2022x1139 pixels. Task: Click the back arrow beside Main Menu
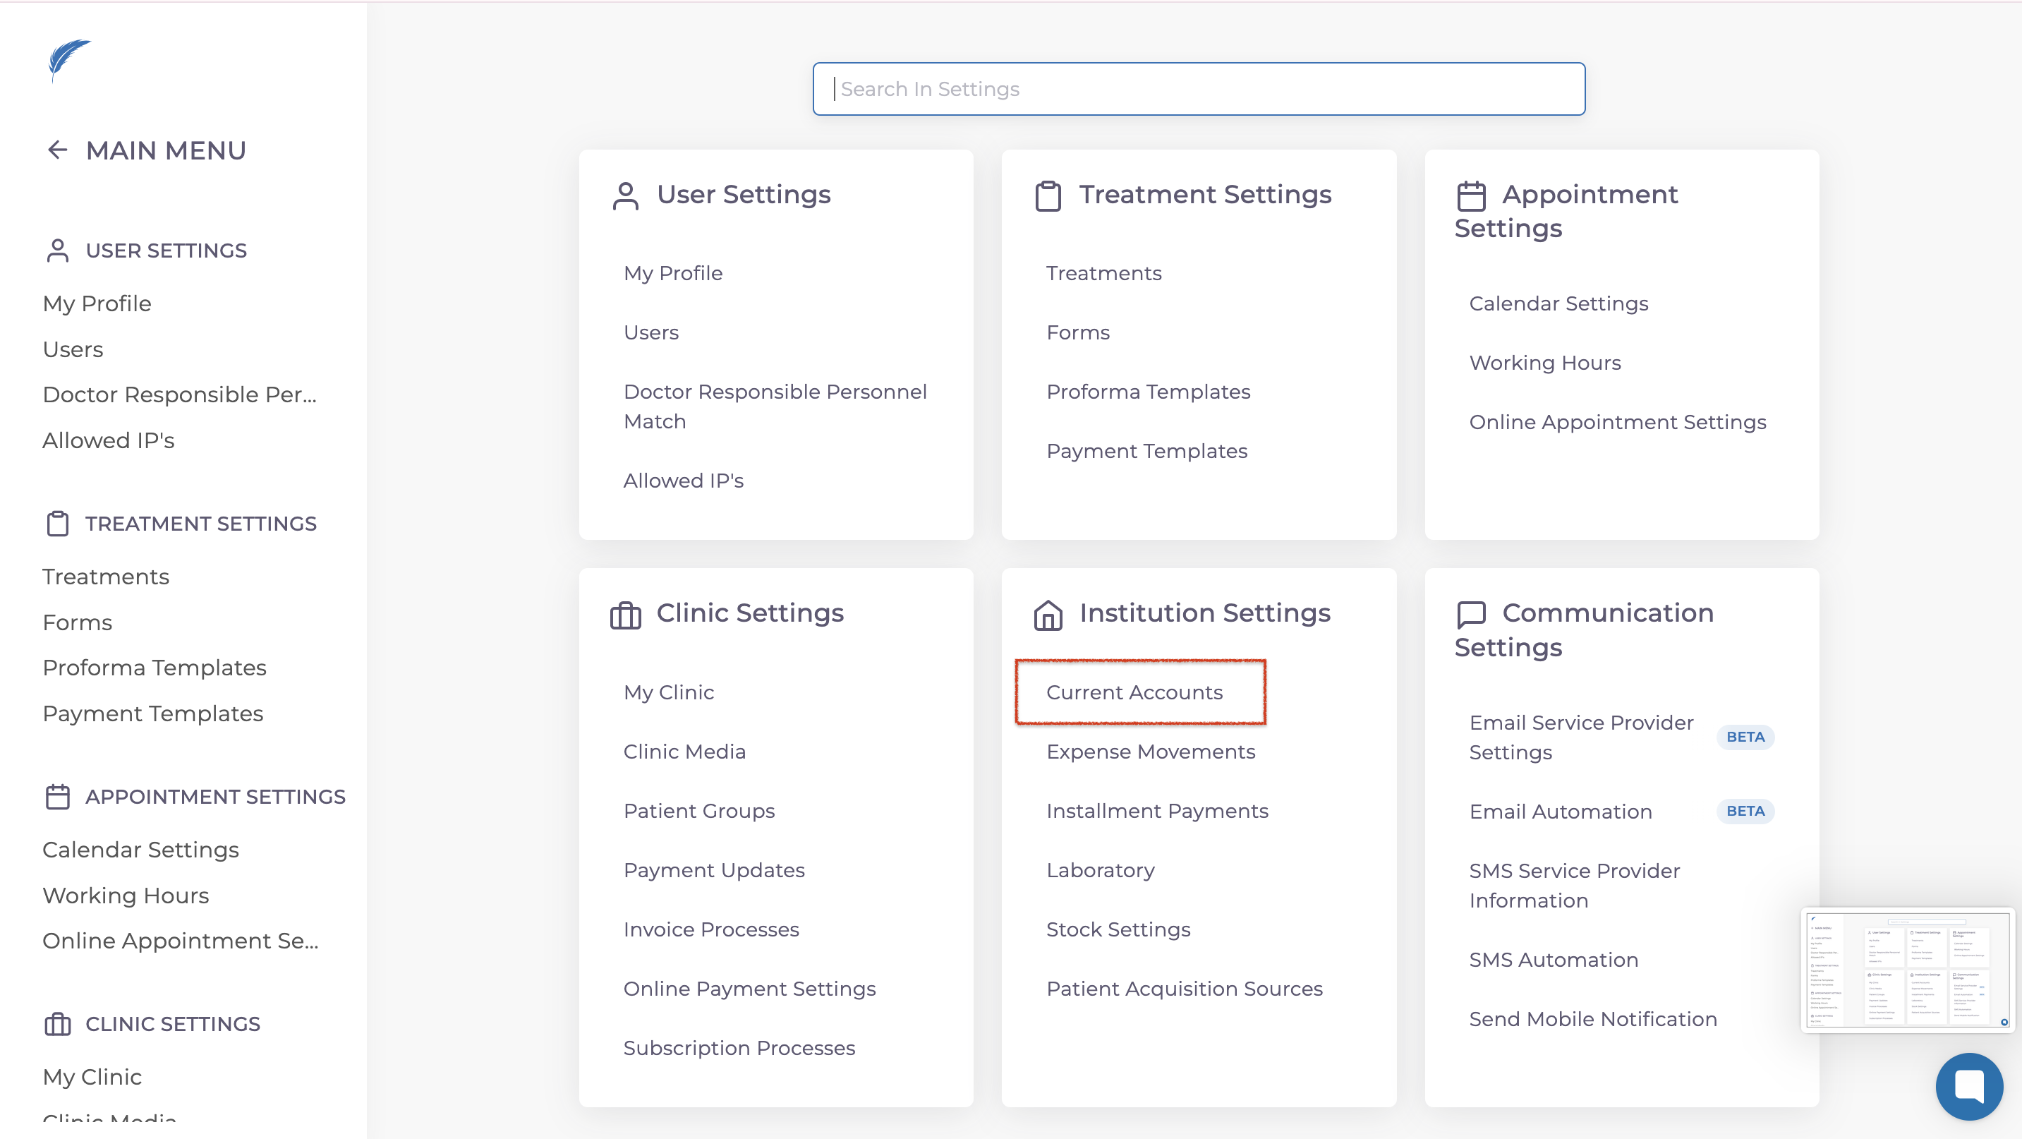coord(57,150)
